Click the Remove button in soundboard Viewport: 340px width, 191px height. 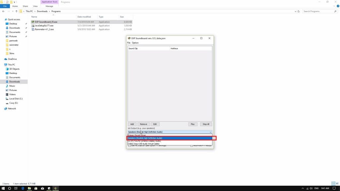[x=143, y=124]
